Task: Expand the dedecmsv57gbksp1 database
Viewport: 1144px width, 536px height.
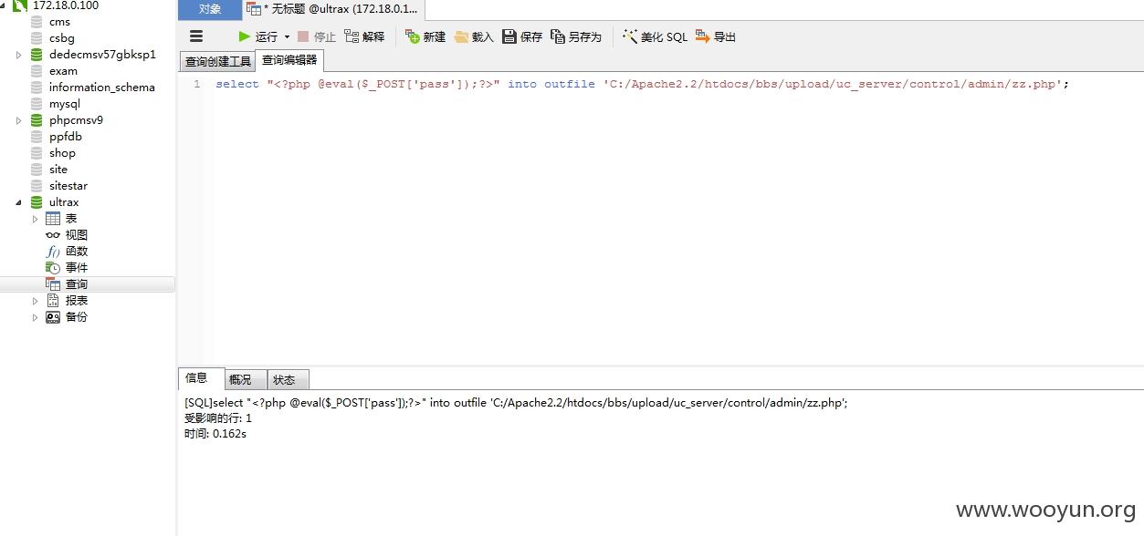Action: [x=18, y=55]
